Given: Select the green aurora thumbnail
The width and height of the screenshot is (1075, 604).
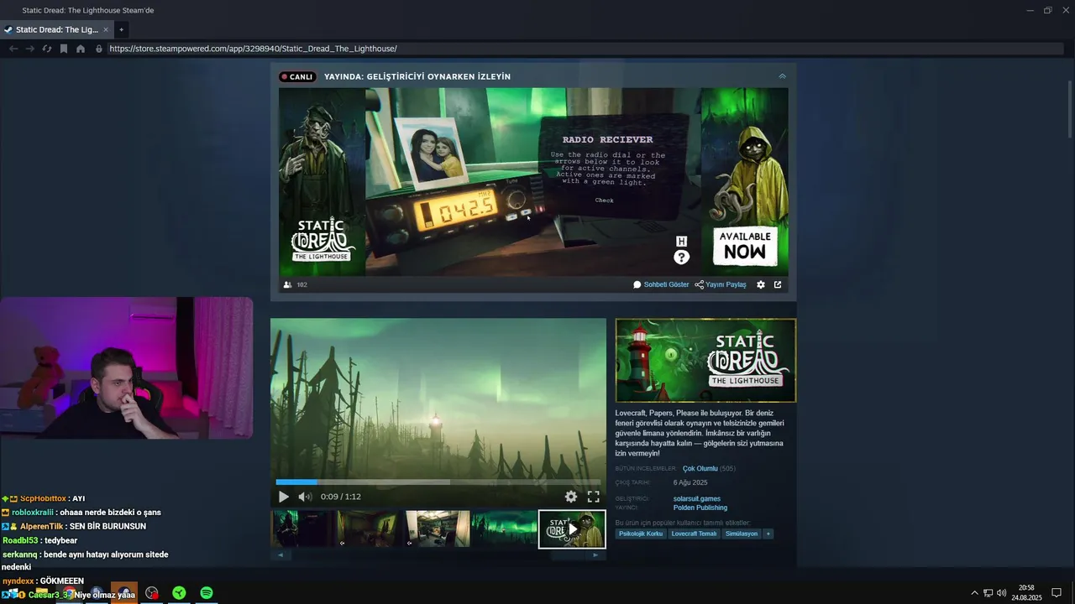Looking at the screenshot, I should [504, 528].
